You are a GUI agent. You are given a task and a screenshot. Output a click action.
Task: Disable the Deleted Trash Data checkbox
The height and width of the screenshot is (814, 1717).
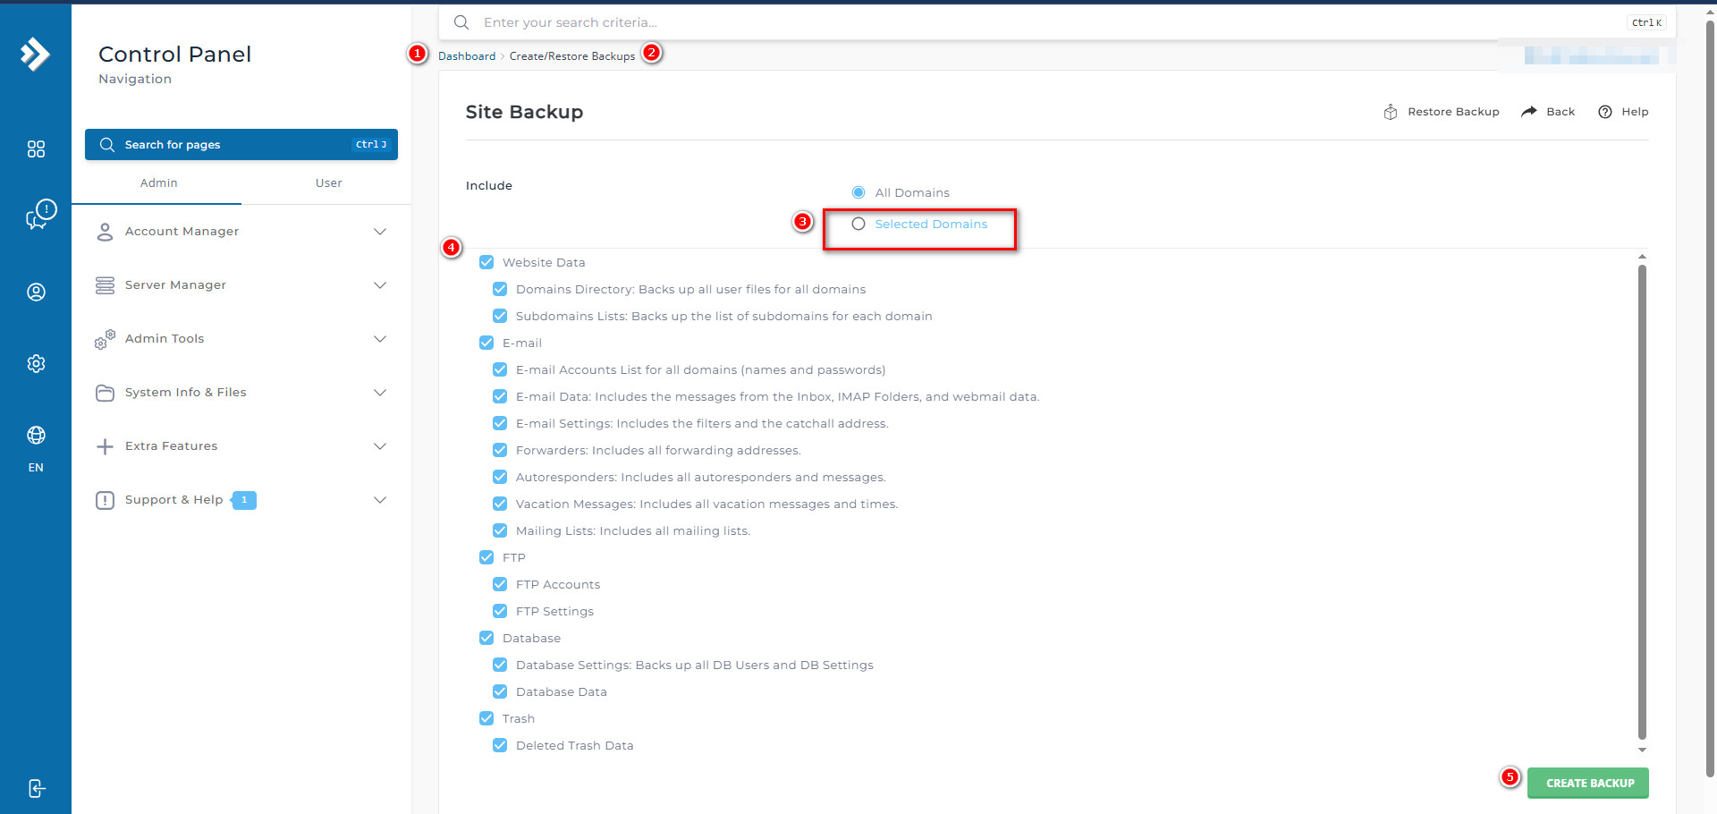[x=500, y=745]
